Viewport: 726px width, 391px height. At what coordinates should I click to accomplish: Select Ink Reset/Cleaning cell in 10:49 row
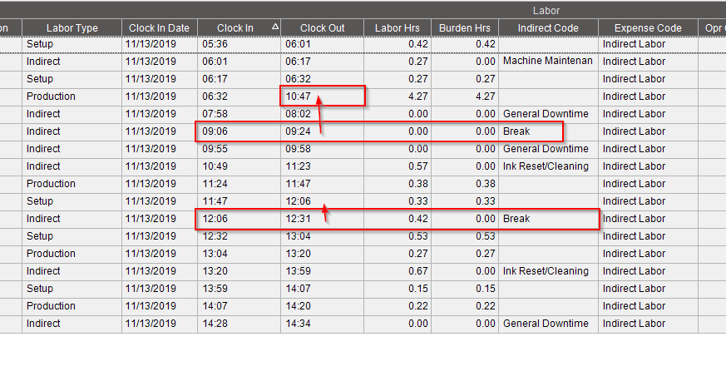548,166
